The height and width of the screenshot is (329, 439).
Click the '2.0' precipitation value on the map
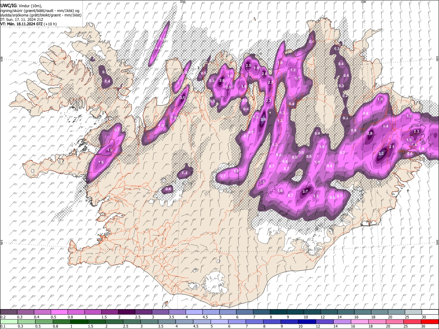(228, 87)
